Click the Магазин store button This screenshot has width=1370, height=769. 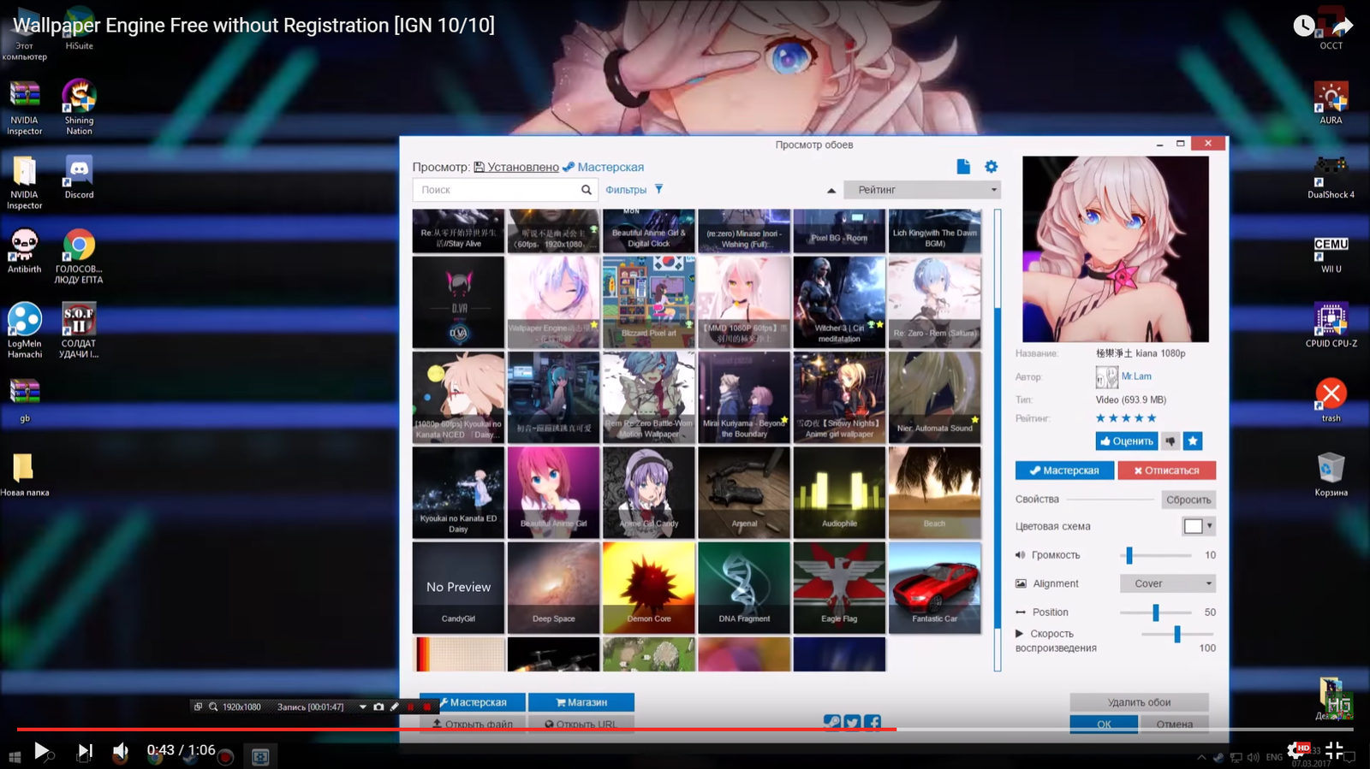click(x=581, y=702)
